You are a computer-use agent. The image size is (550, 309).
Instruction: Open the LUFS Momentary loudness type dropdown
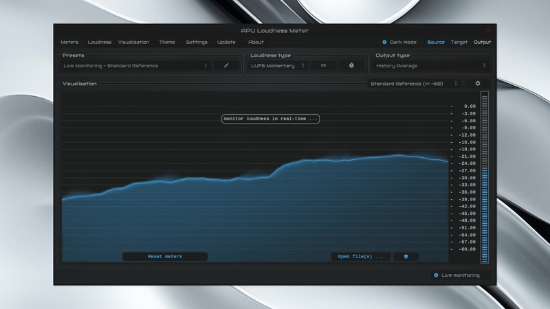coord(278,65)
